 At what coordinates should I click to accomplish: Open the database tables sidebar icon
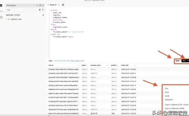point(1,5)
